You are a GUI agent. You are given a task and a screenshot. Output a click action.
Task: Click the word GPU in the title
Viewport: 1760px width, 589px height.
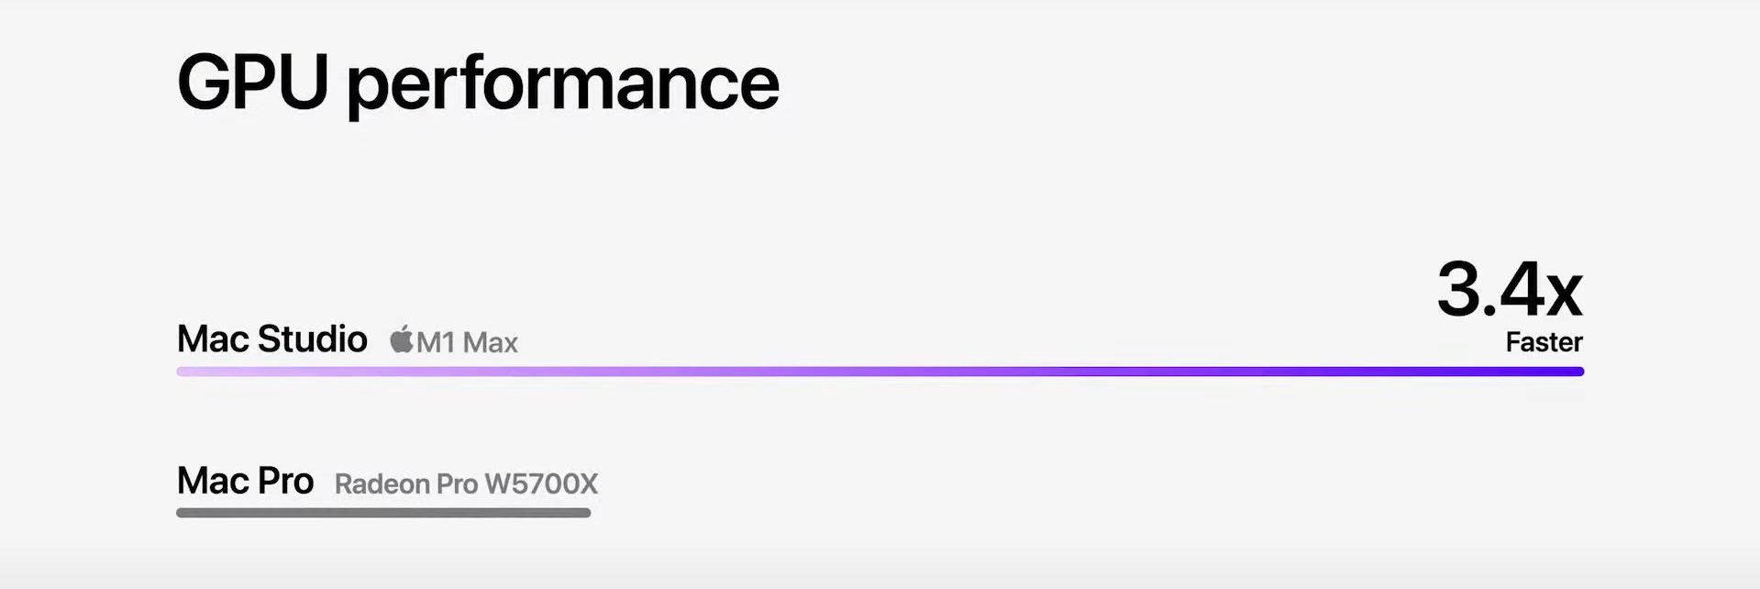(x=252, y=81)
